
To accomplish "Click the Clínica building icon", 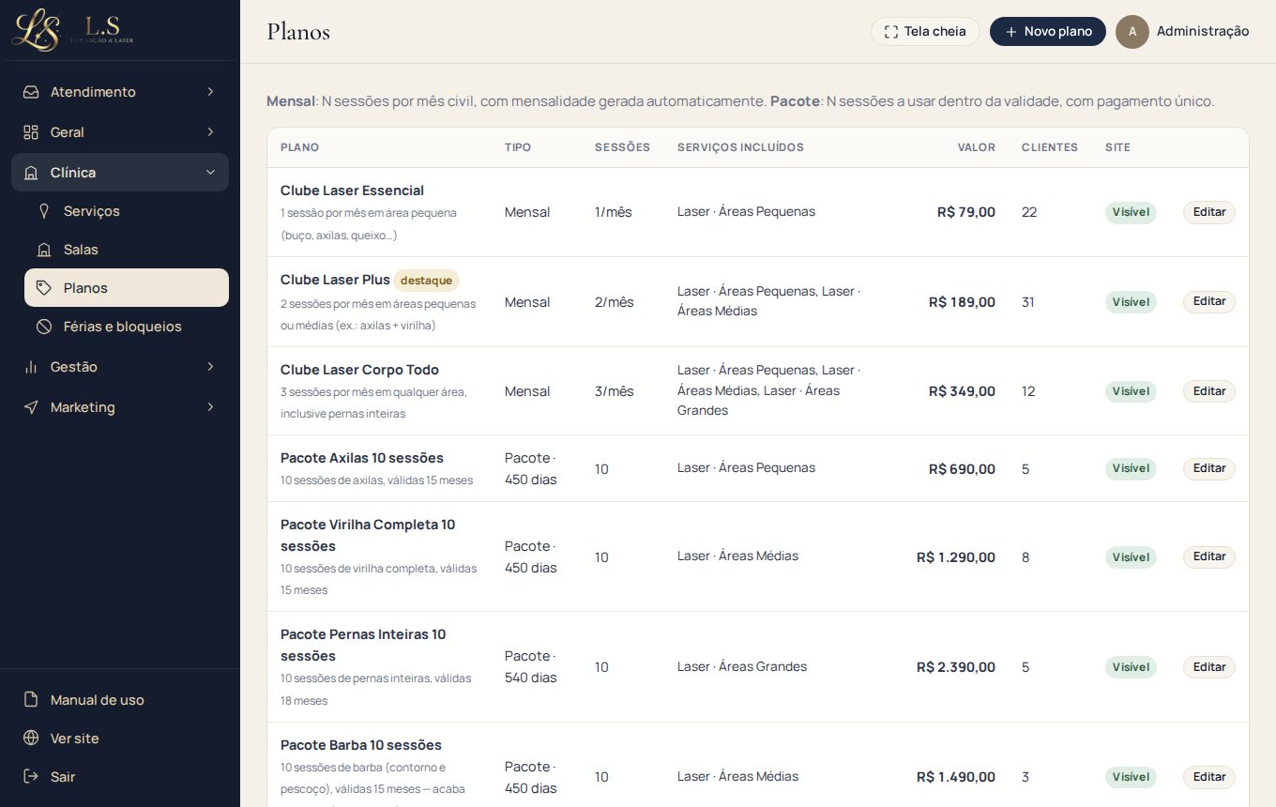I will pyautogui.click(x=31, y=173).
